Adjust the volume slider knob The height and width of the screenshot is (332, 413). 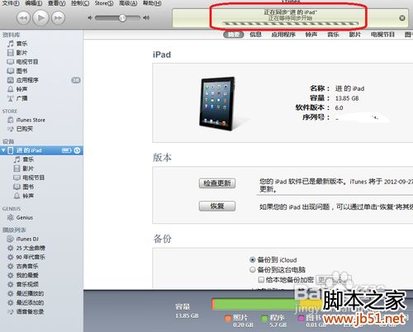pos(122,18)
